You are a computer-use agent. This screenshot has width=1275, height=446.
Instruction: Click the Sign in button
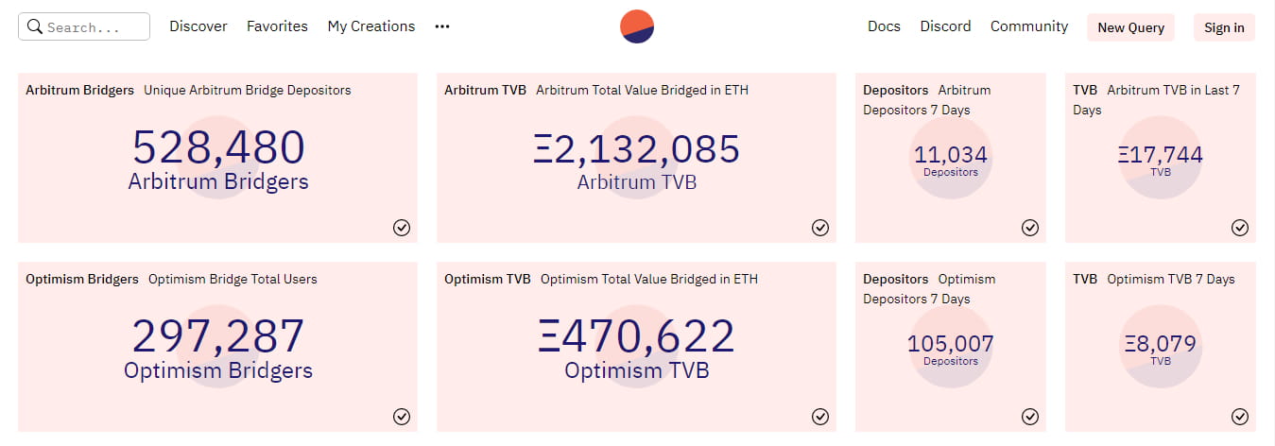point(1224,27)
